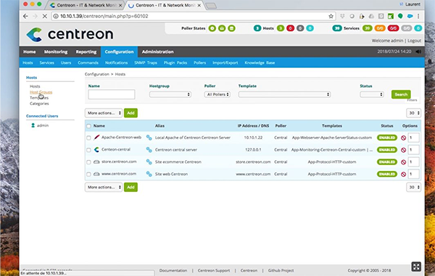Open Host Groups in the left sidebar
This screenshot has height=276, width=435.
click(41, 92)
